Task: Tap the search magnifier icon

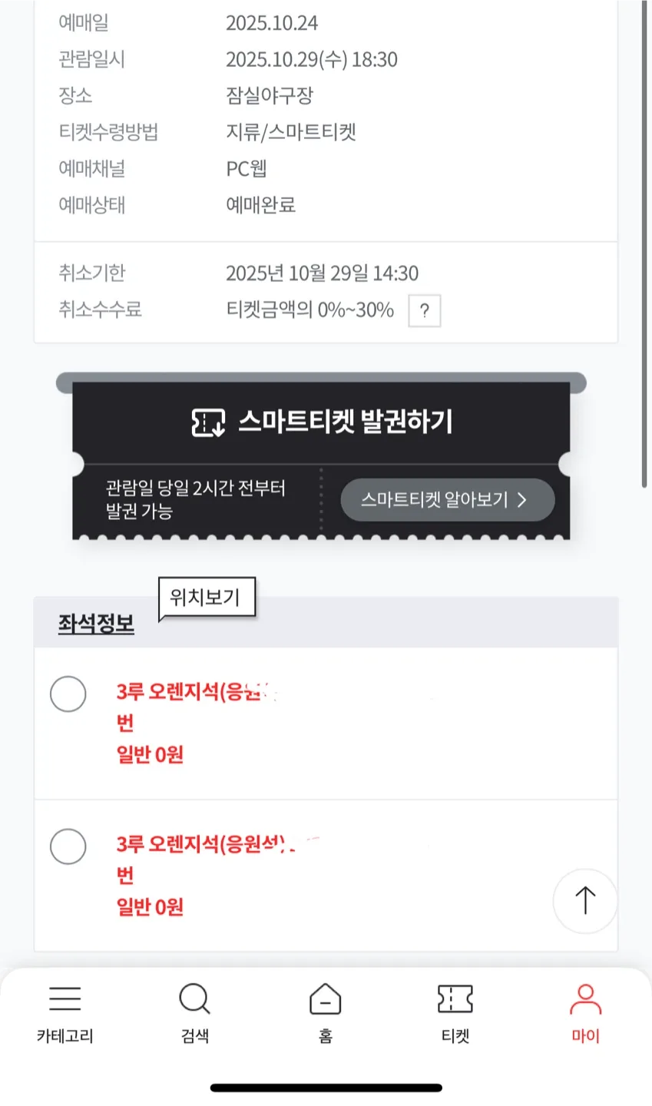Action: pyautogui.click(x=194, y=998)
